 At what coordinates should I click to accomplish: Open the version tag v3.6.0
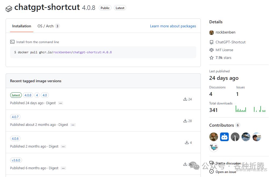(x=16, y=160)
